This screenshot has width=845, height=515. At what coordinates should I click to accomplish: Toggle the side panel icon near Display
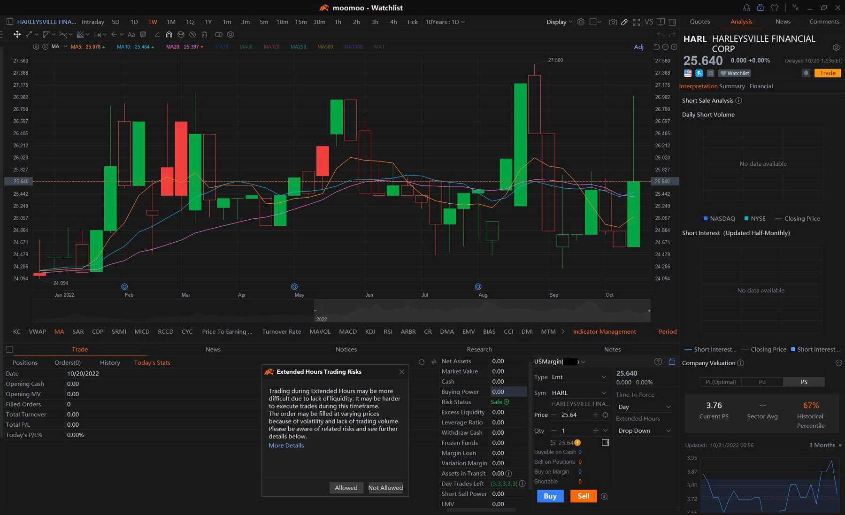click(672, 22)
